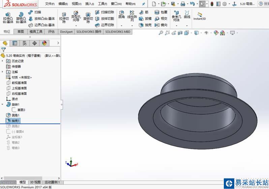Screen dimensions: 269x189
Task: Switch to the 草图 tab
Action: point(21,32)
